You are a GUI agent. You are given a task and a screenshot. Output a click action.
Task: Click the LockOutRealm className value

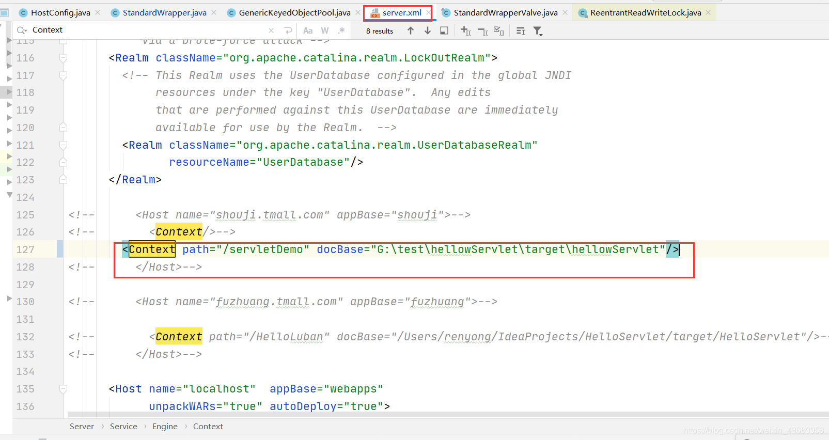coord(357,58)
